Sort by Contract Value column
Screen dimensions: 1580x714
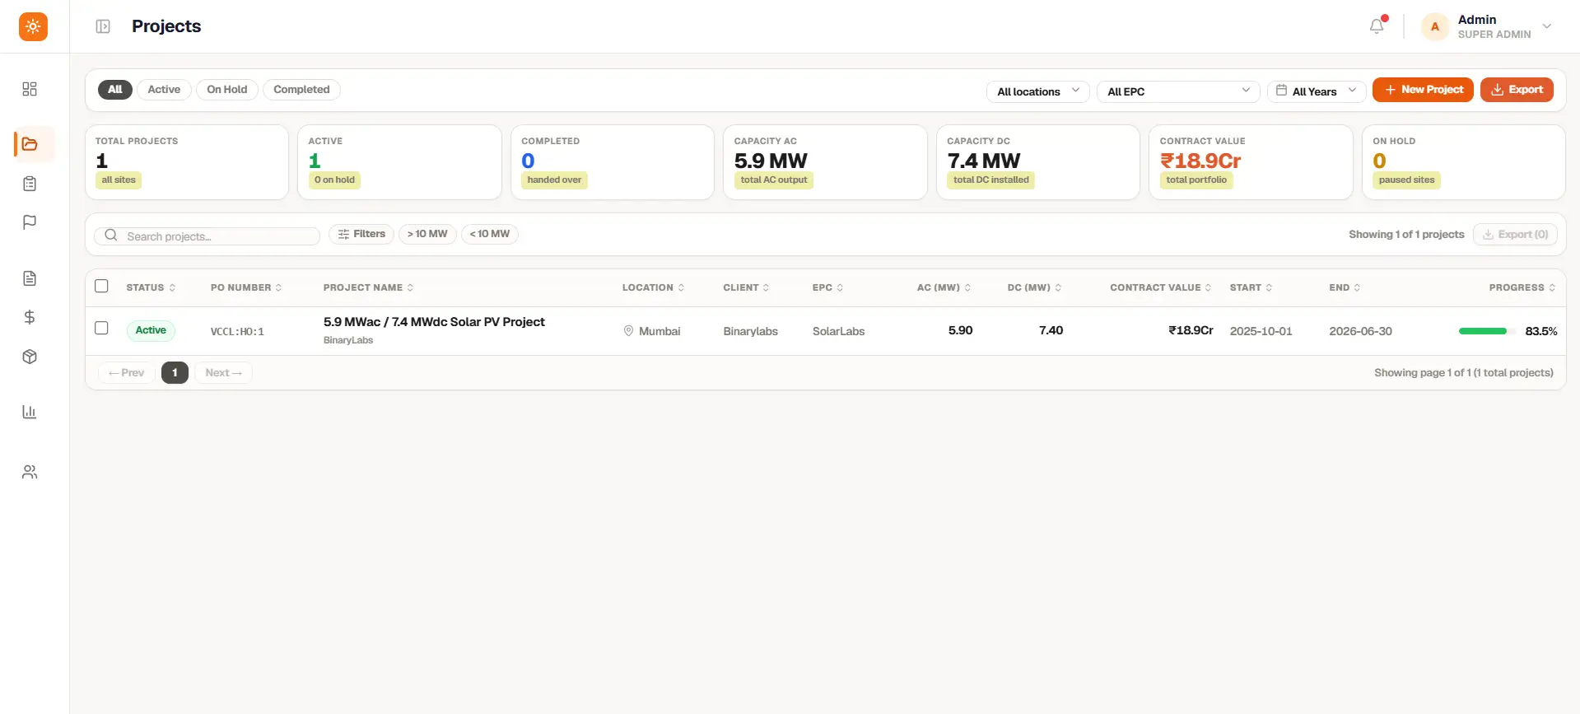click(x=1160, y=287)
